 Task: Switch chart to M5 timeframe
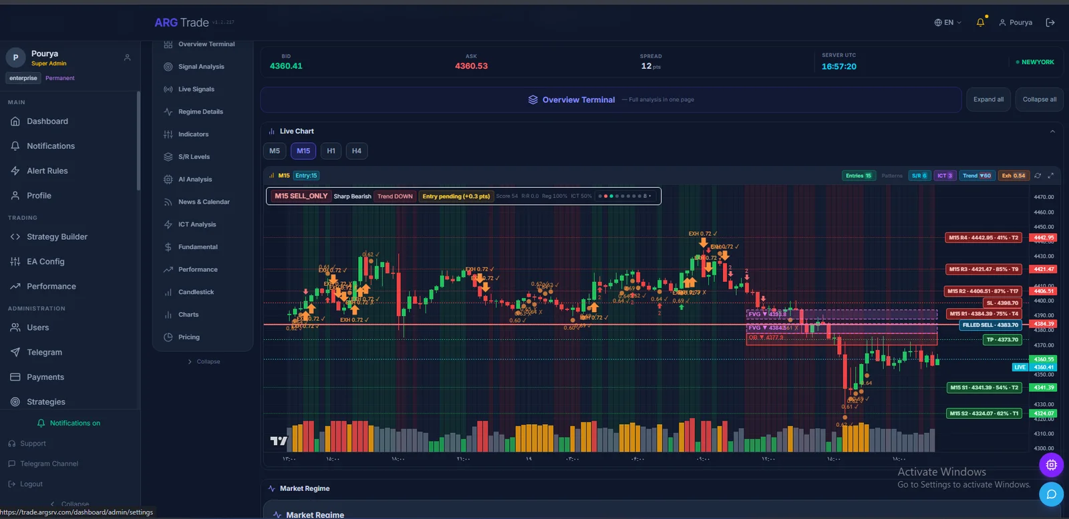(x=275, y=151)
